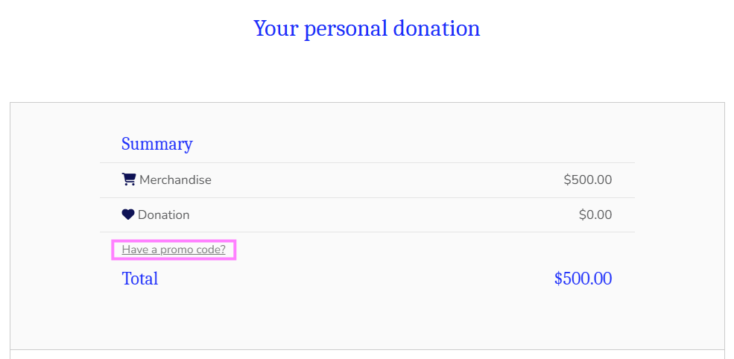Click the Donation amount of $0.00
Viewport: 734px width, 359px height.
point(595,215)
